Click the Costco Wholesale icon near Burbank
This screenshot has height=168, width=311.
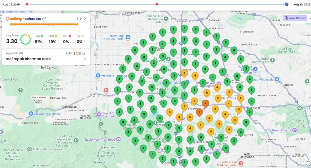pyautogui.click(x=277, y=79)
